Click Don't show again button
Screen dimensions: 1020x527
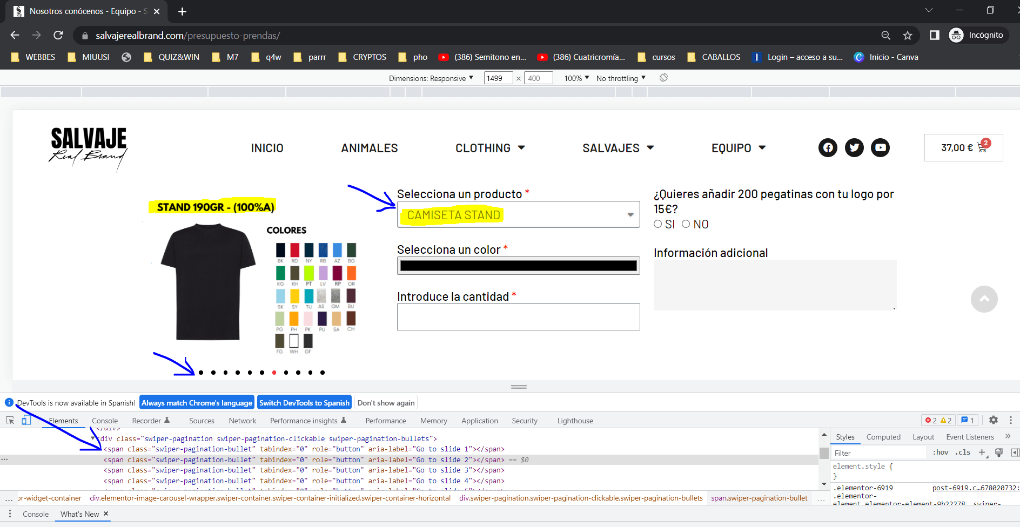coord(386,403)
